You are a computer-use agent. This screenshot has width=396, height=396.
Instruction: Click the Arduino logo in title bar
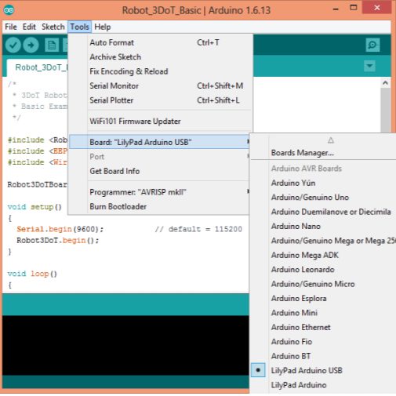pos(9,10)
